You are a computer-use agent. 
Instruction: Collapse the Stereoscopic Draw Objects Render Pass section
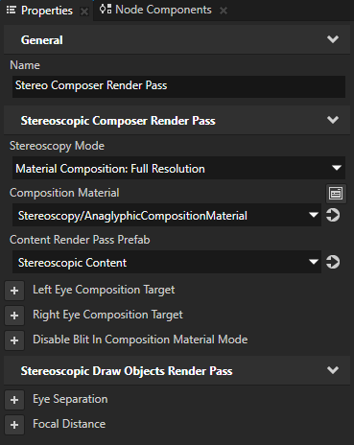tap(333, 370)
